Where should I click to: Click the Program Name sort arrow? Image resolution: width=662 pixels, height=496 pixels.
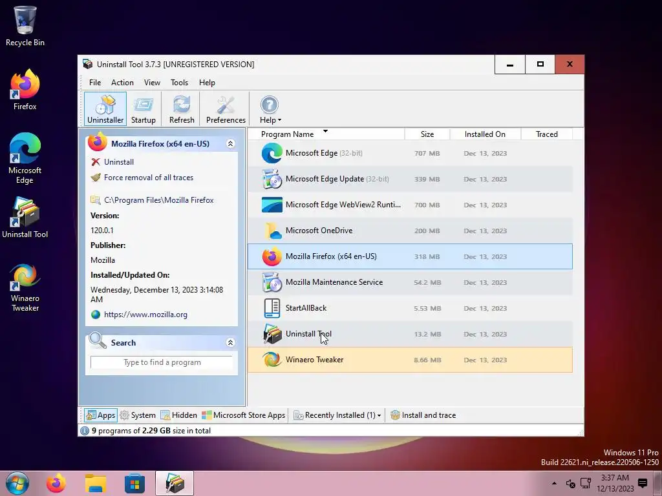click(326, 131)
